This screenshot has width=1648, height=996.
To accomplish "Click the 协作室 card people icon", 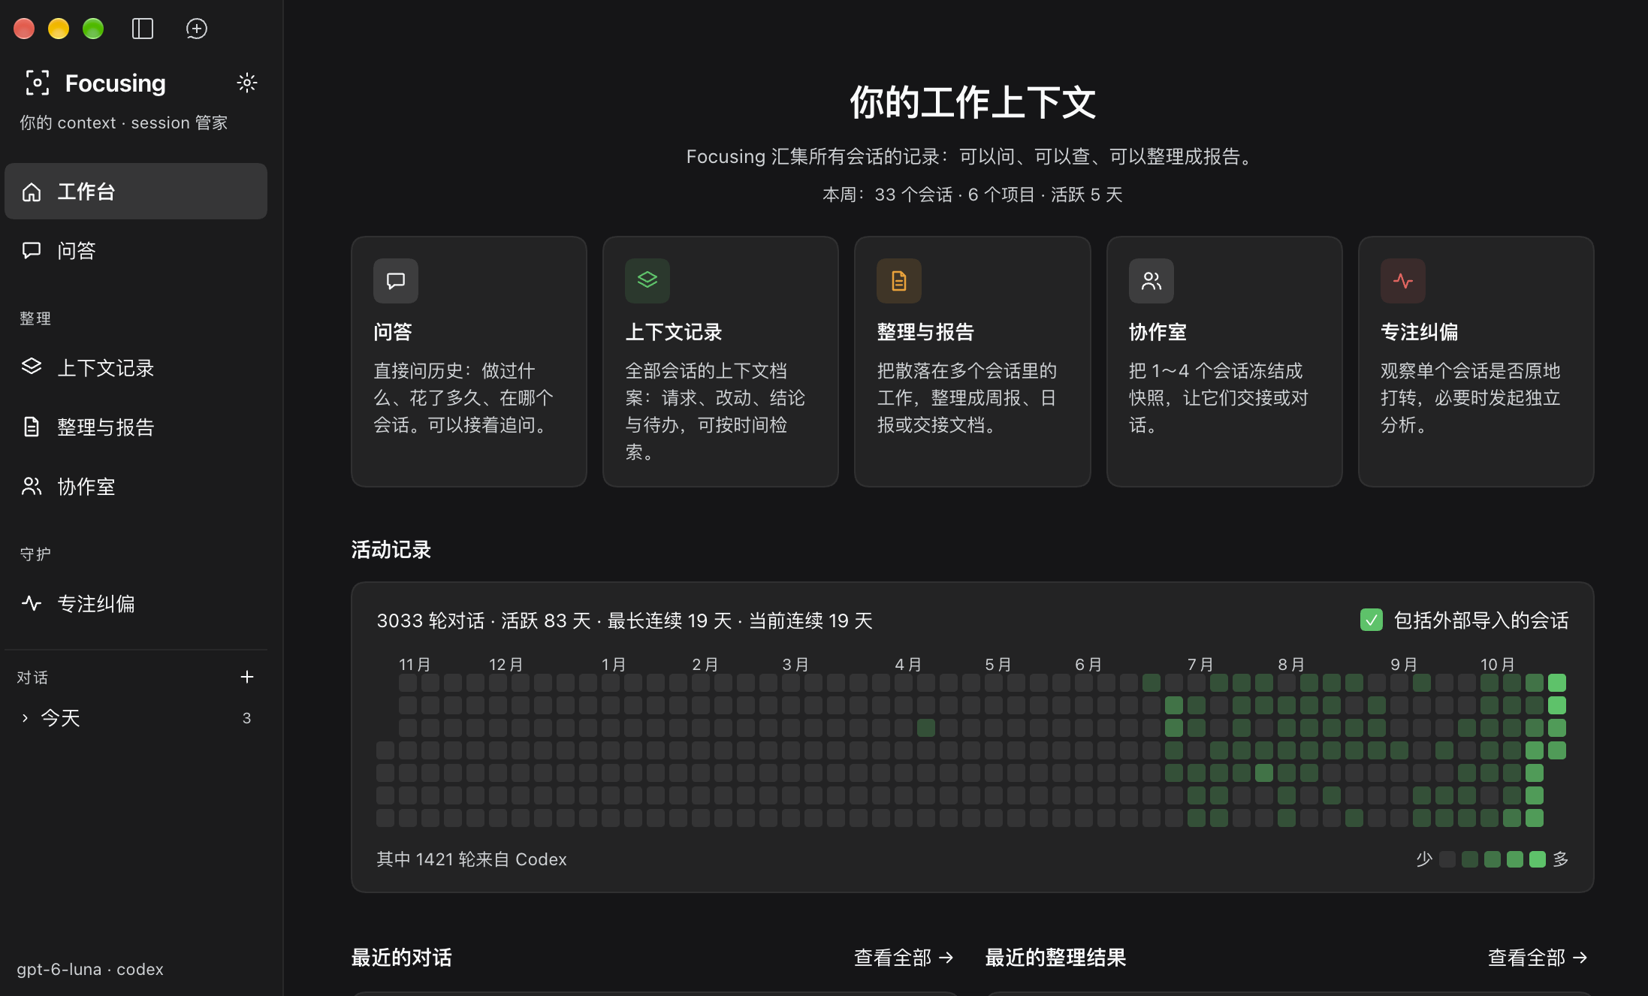I will [x=1151, y=281].
